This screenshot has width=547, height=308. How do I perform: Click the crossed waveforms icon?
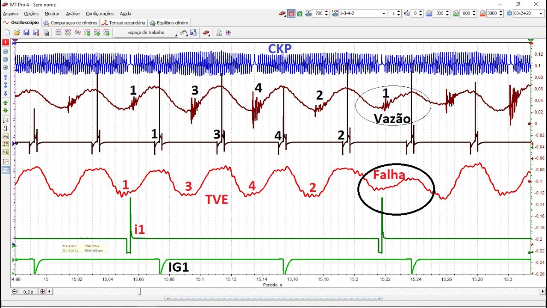tap(68, 33)
